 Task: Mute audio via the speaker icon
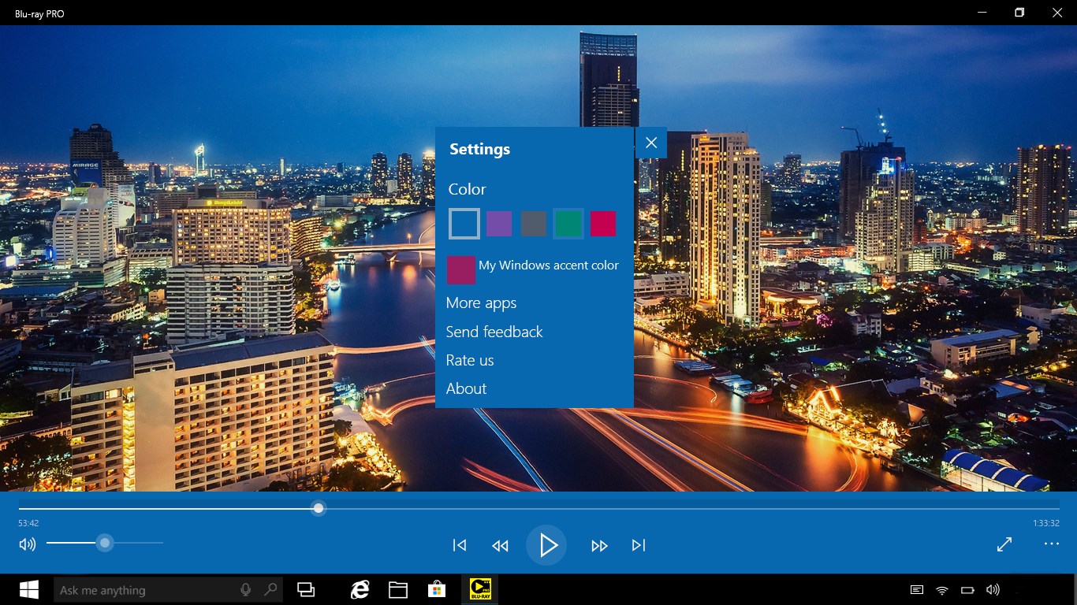[27, 544]
